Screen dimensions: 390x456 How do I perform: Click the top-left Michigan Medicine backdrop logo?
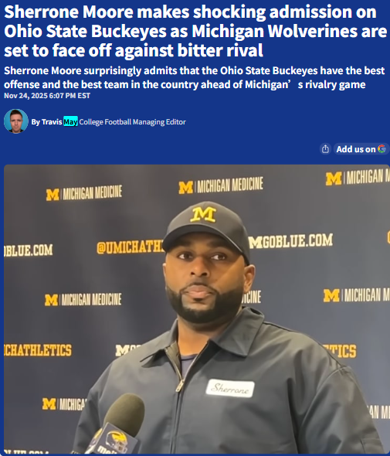click(x=84, y=192)
